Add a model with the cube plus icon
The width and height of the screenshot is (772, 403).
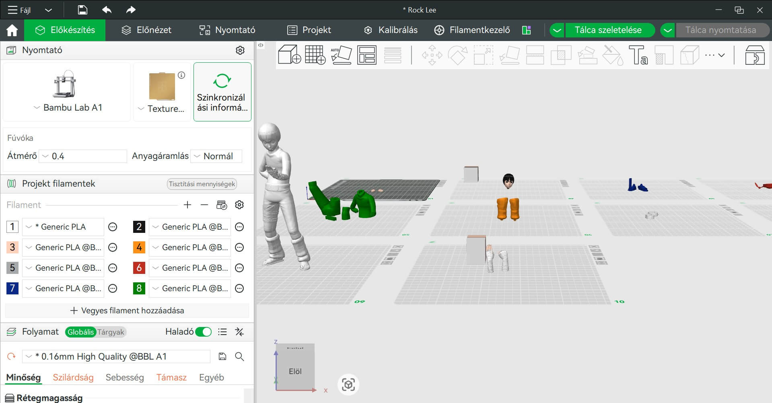point(289,55)
